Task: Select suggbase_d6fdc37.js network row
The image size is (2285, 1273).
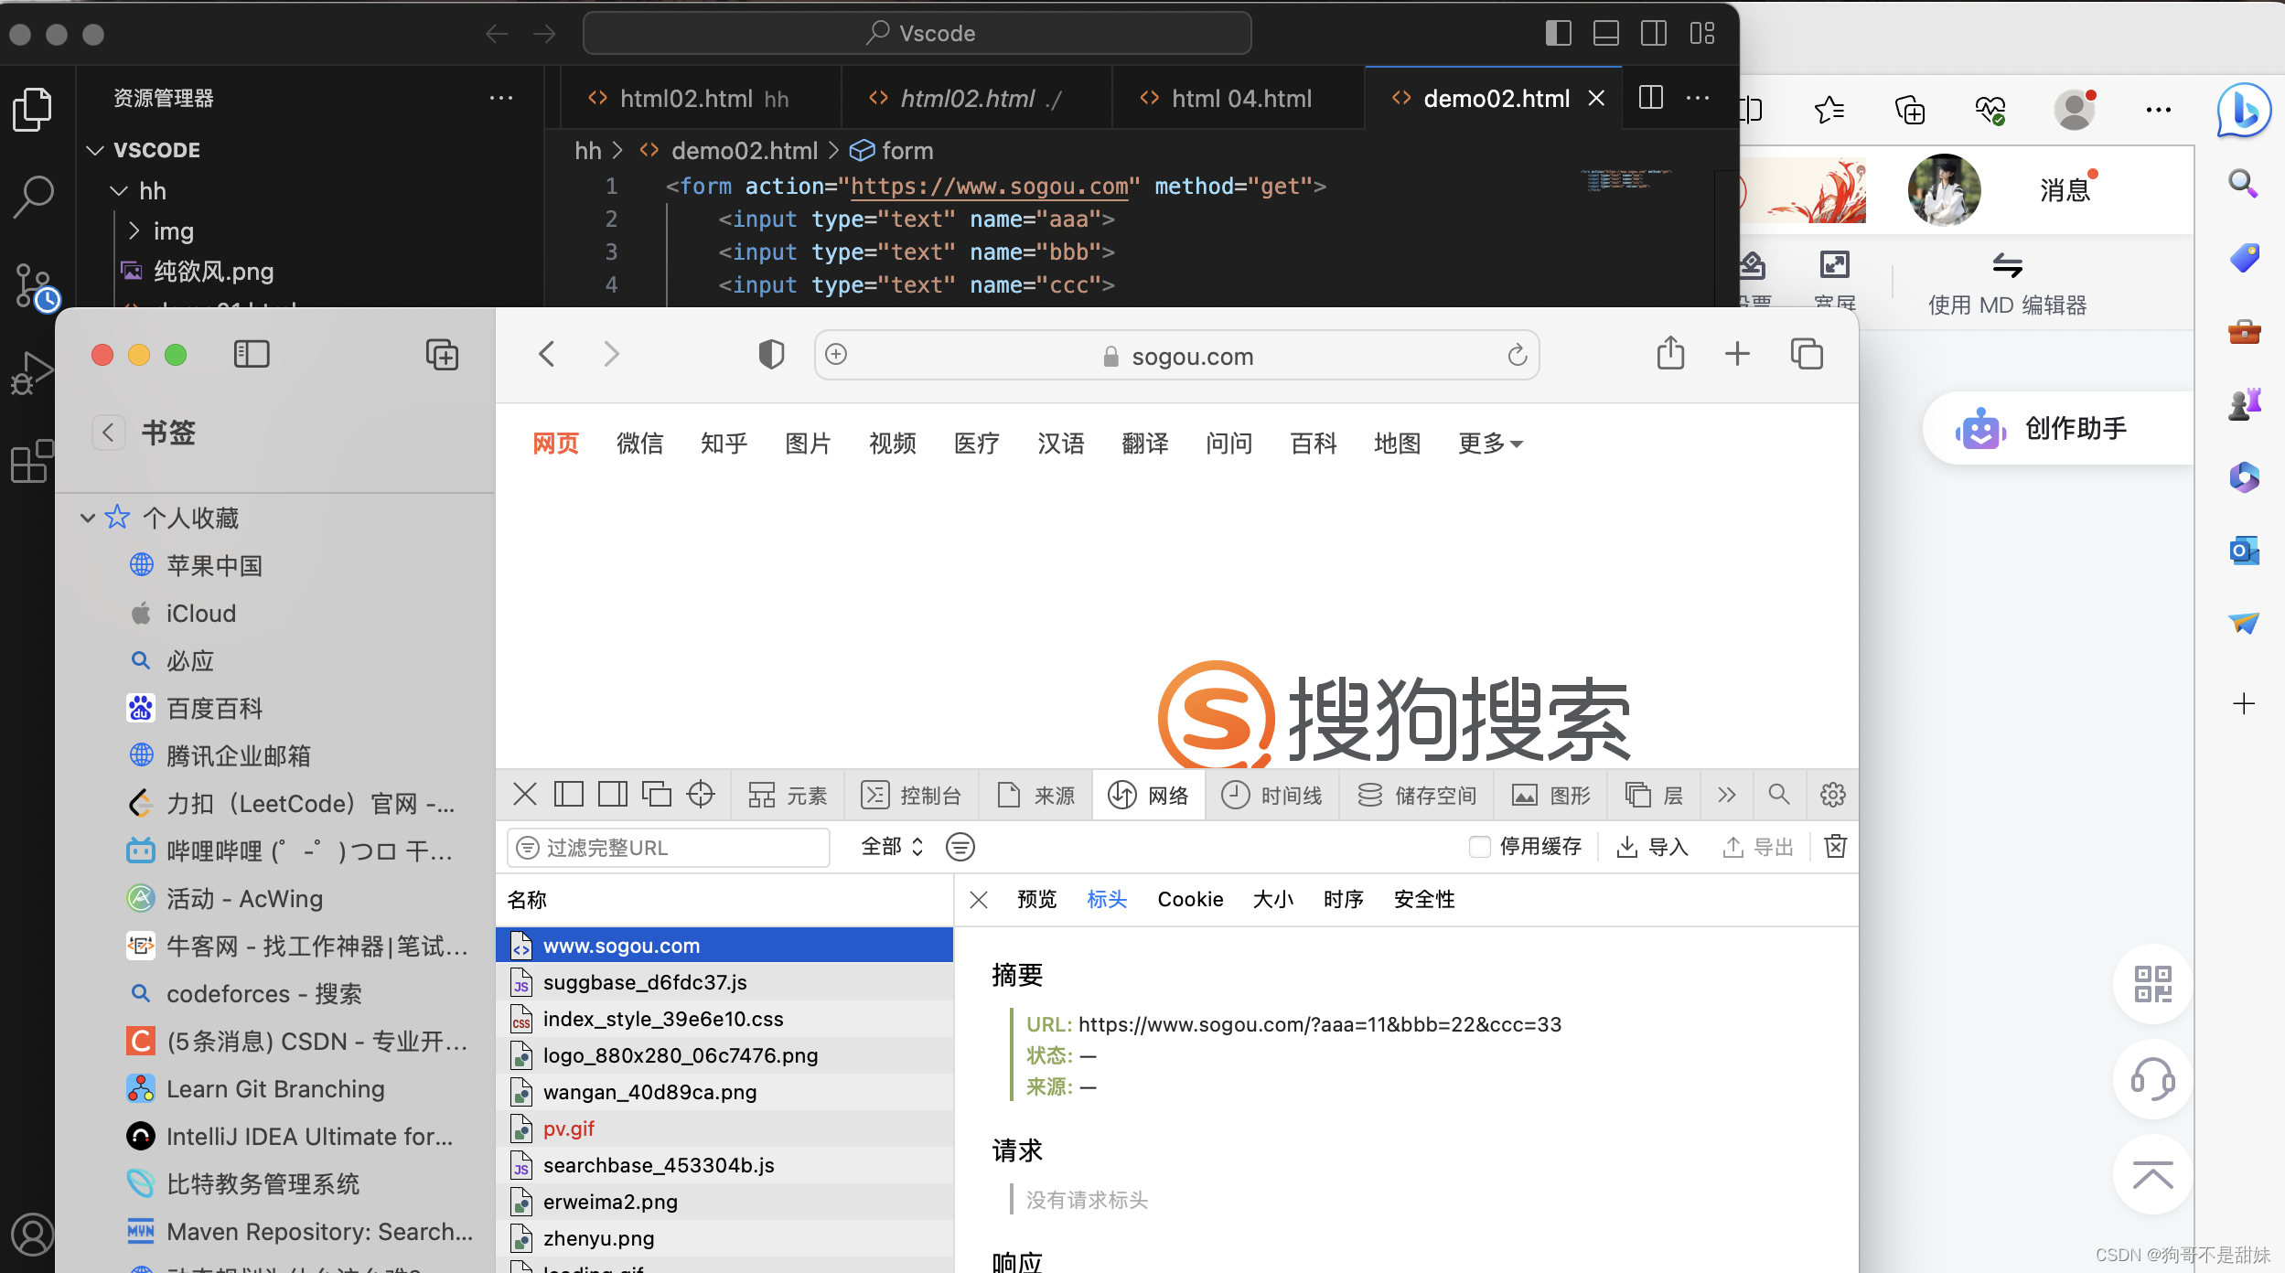Action: point(724,982)
